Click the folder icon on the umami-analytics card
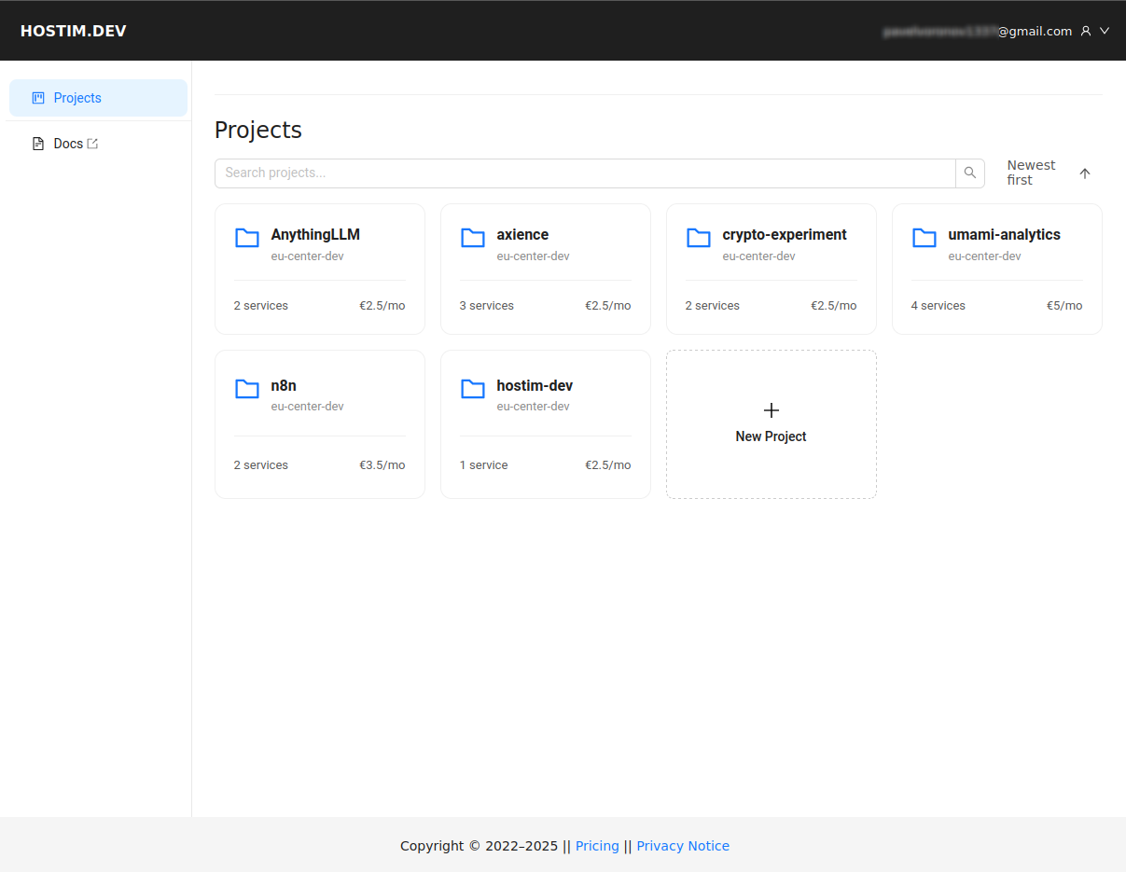This screenshot has width=1126, height=872. 924,238
